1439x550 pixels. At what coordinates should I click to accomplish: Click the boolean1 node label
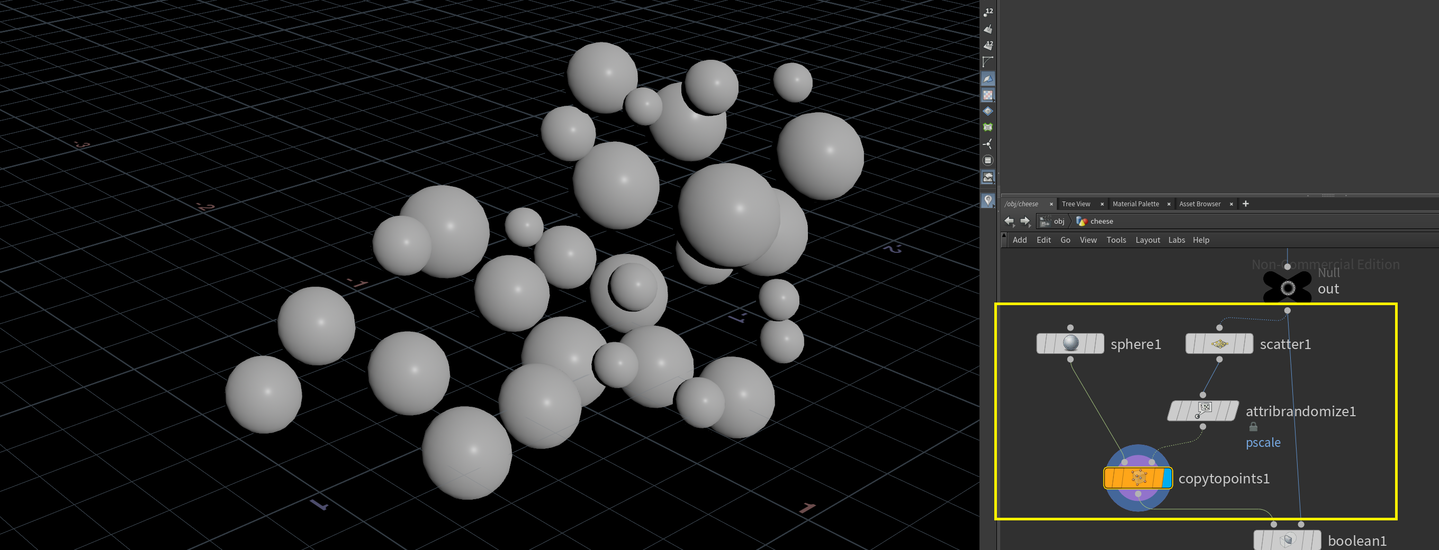[1357, 540]
